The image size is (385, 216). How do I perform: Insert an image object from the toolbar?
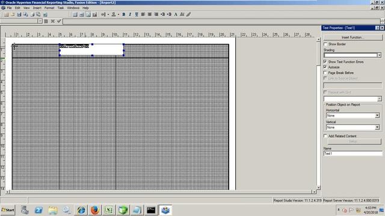point(88,14)
